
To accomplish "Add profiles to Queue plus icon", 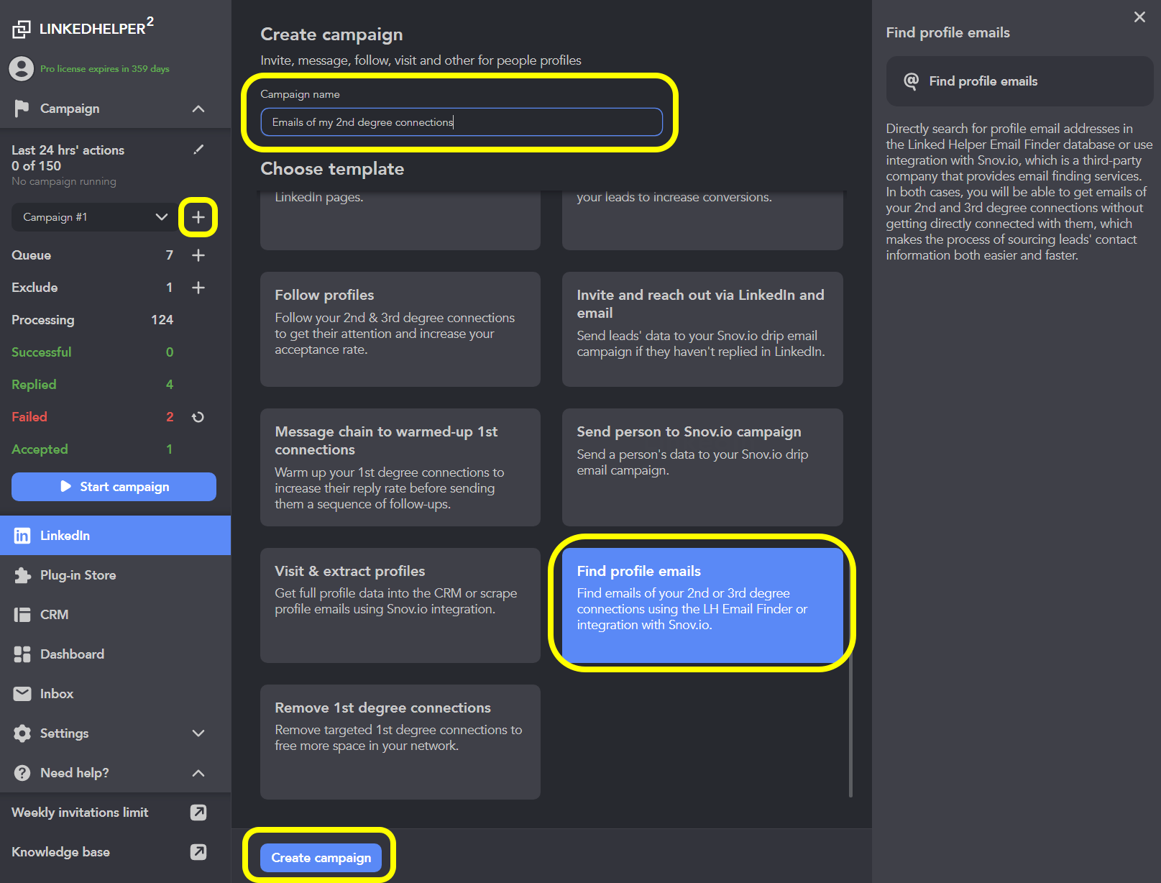I will (198, 255).
